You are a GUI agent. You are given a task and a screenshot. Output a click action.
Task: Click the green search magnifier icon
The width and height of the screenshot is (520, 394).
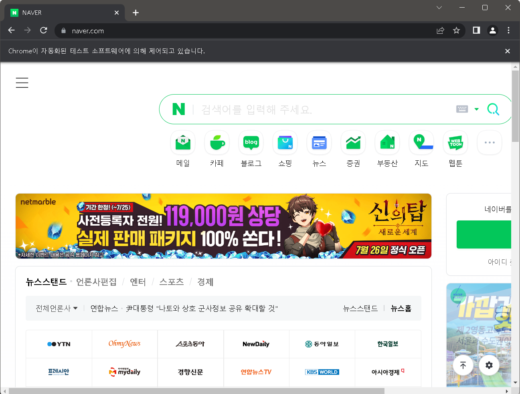coord(493,109)
